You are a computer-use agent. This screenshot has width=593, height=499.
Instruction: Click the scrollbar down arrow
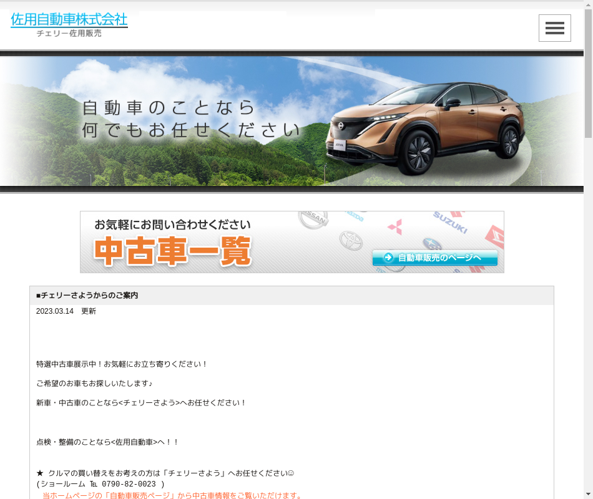(588, 494)
